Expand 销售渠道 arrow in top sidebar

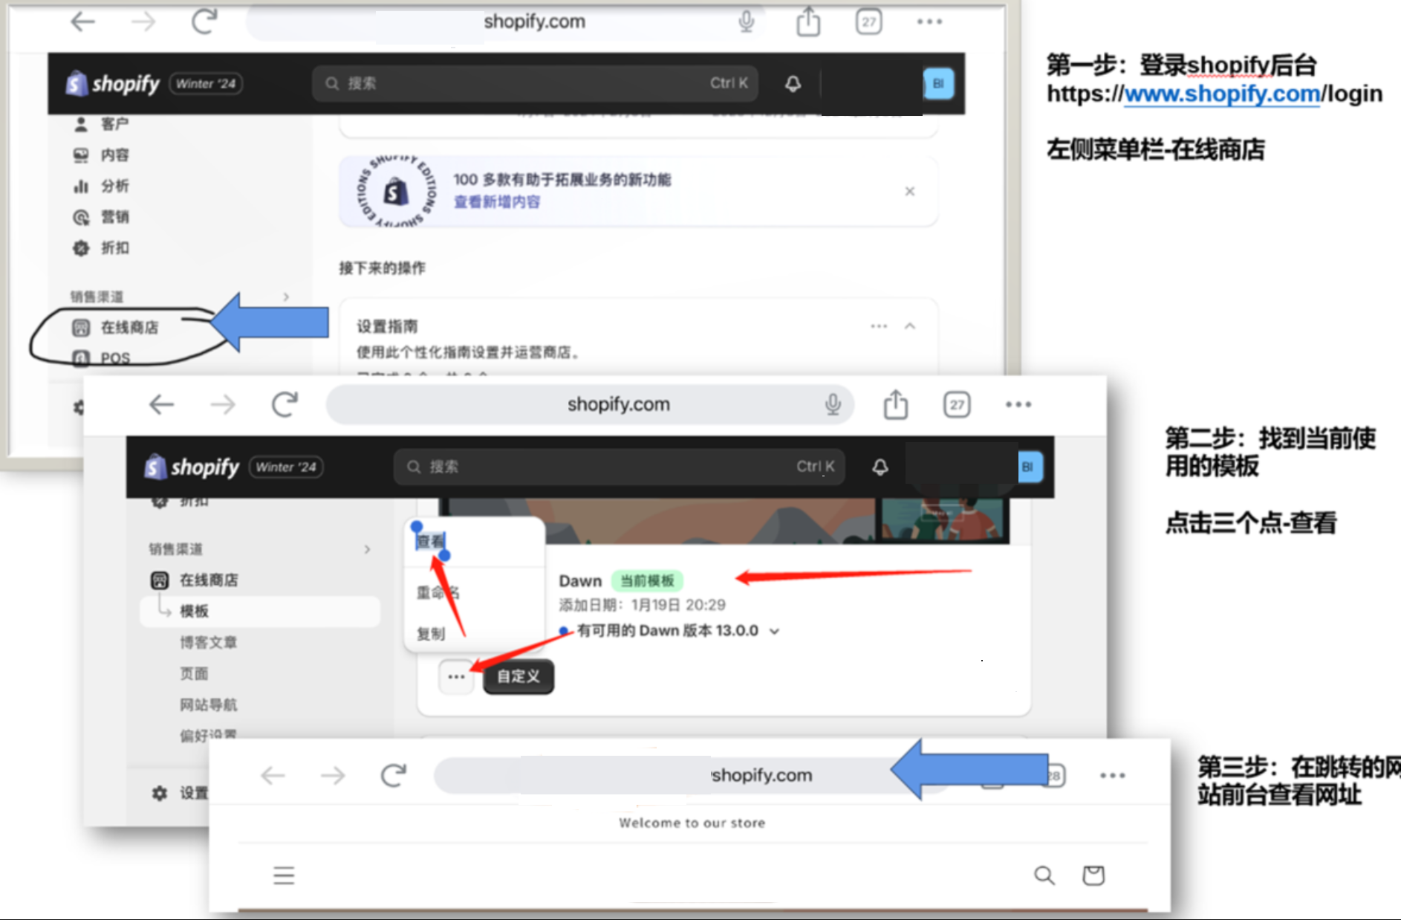pyautogui.click(x=286, y=297)
